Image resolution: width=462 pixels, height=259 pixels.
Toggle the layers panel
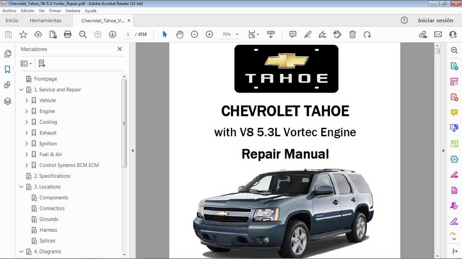click(7, 101)
